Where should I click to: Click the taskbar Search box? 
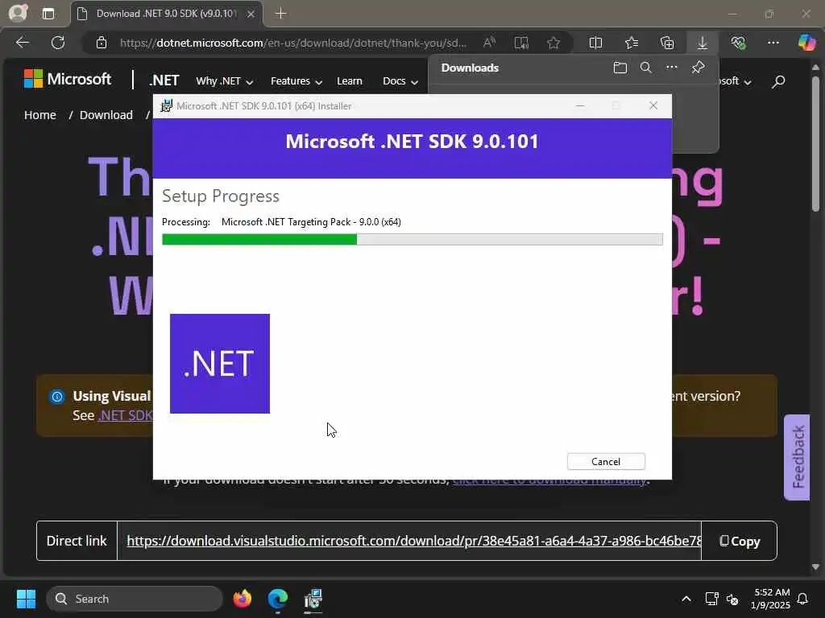[x=135, y=599]
